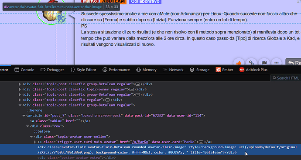301x160 pixels.
Task: Expand the trigger-user-card main-avatar anchor node
Action: point(35,142)
